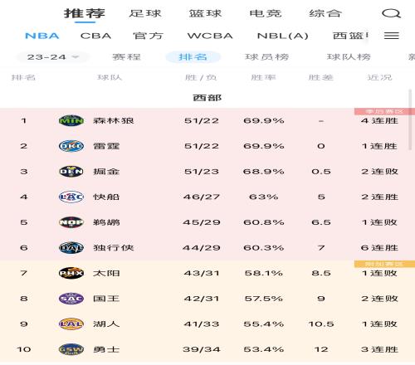Expand the 23-24 season dropdown
The height and width of the screenshot is (365, 415).
[53, 57]
